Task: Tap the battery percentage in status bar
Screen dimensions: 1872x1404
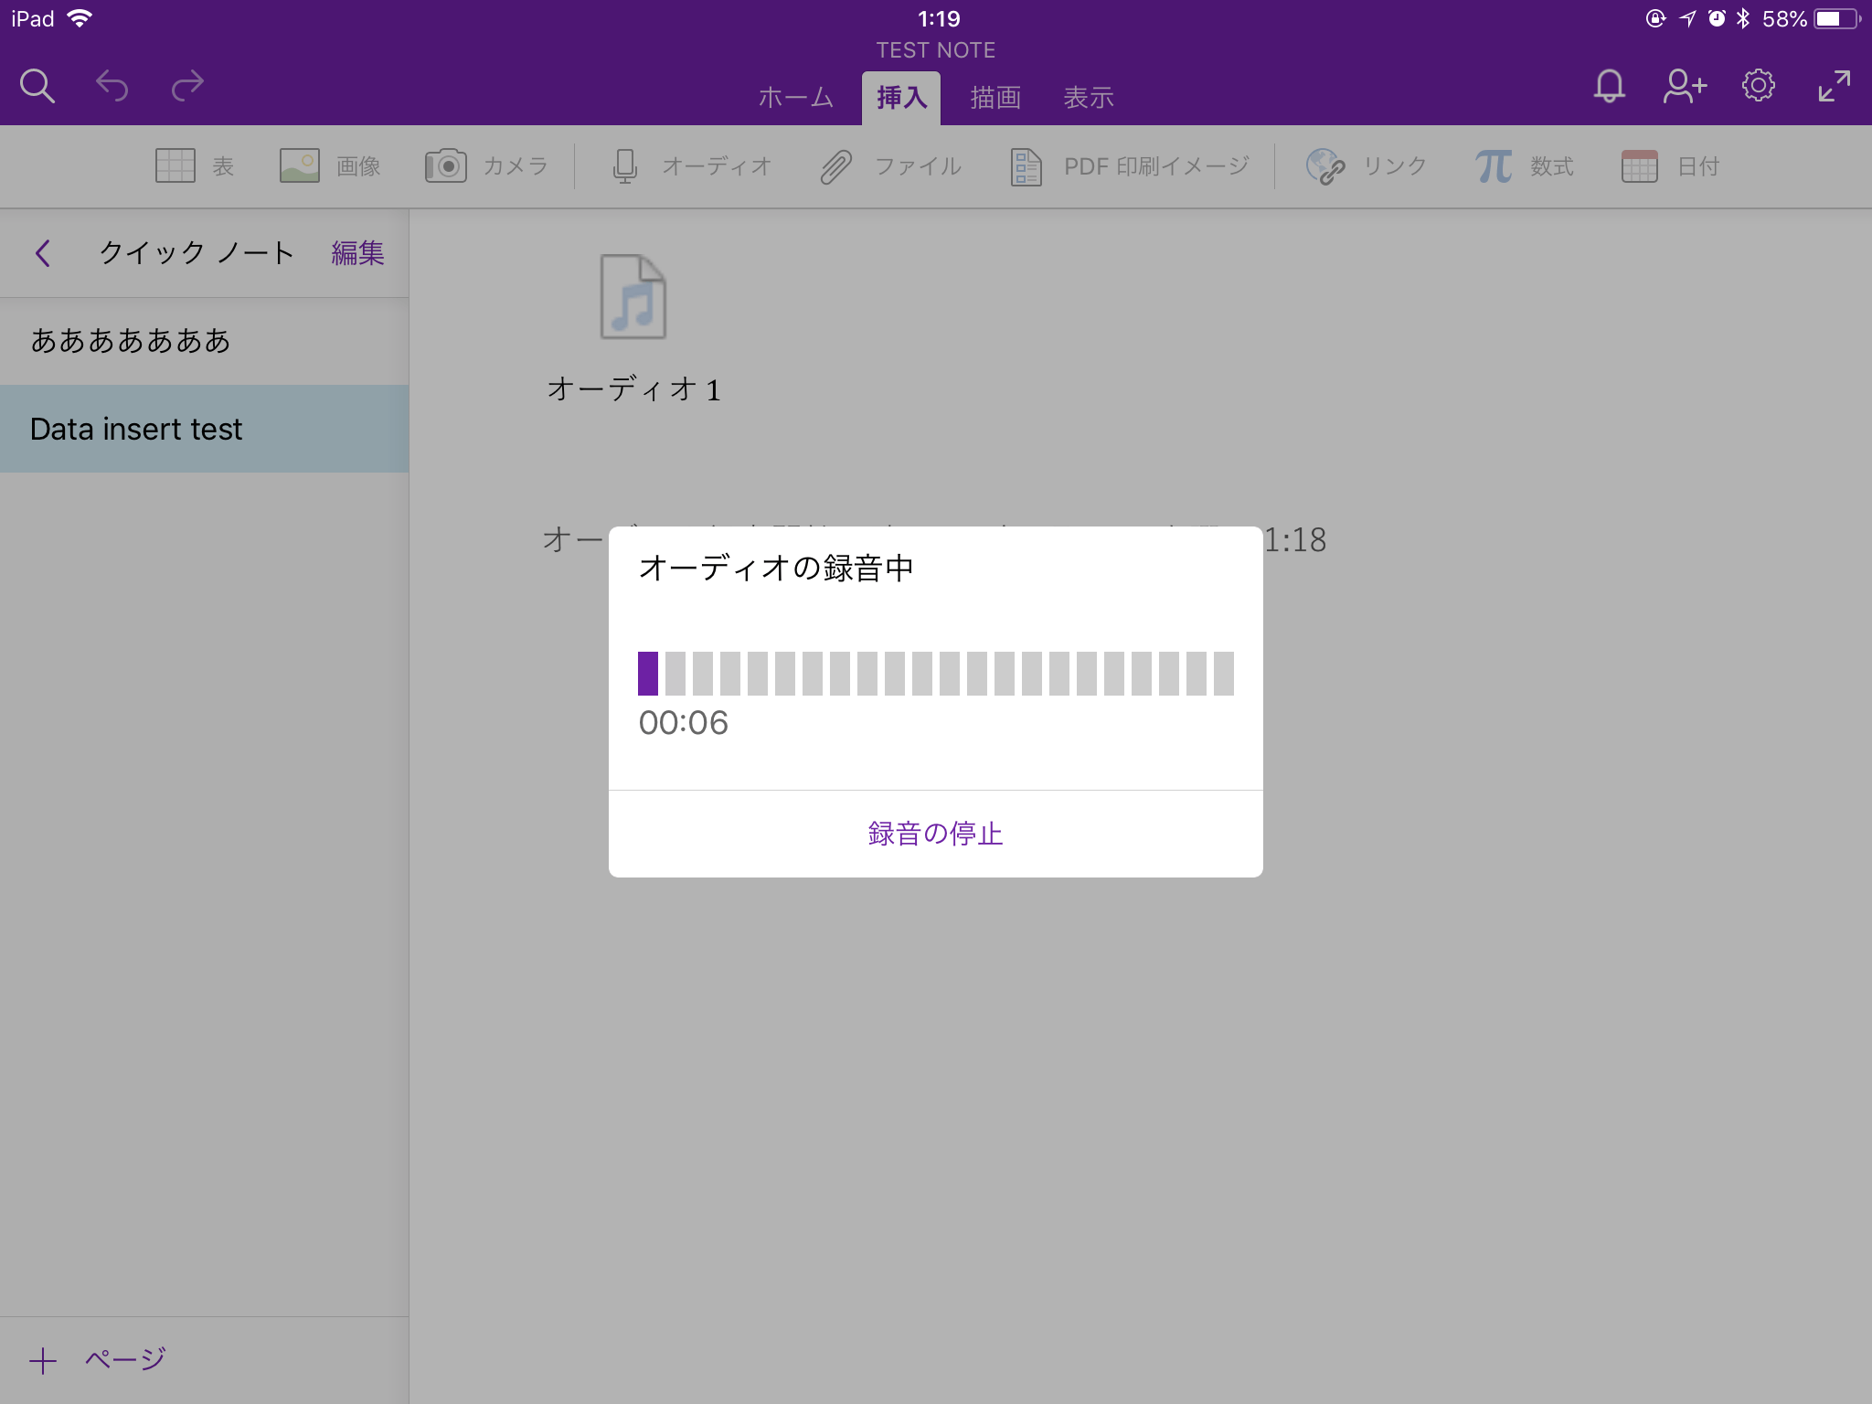Action: pos(1784,19)
